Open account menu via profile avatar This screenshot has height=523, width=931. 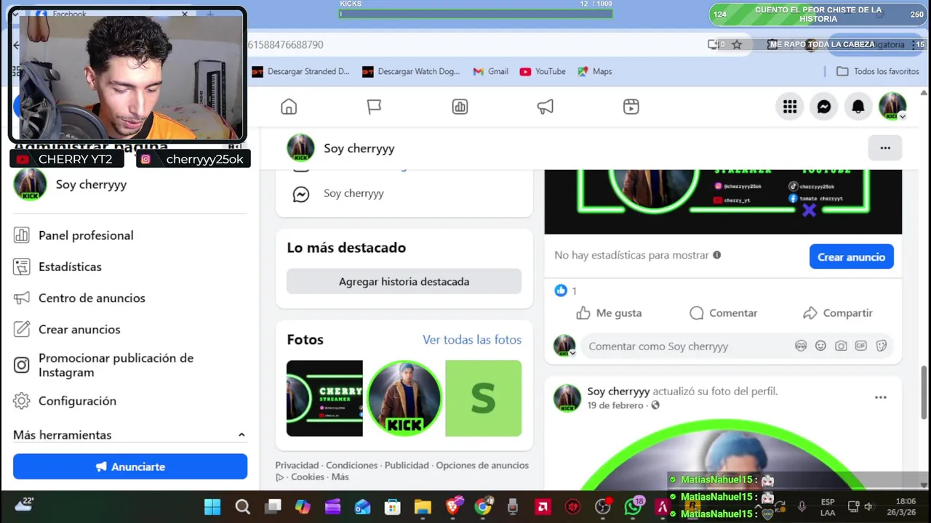point(892,107)
